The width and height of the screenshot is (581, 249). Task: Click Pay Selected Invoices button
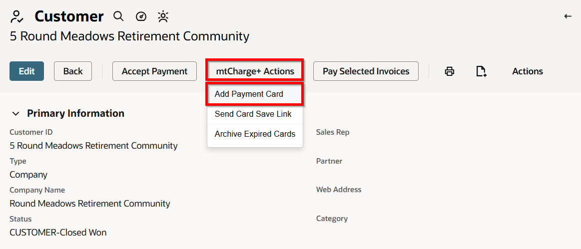(366, 71)
